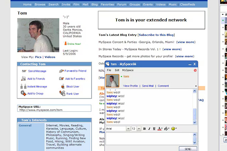Image resolution: width=227 pixels, height=151 pixels.
Task: Open the emoticon smiley picker
Action: 174,128
